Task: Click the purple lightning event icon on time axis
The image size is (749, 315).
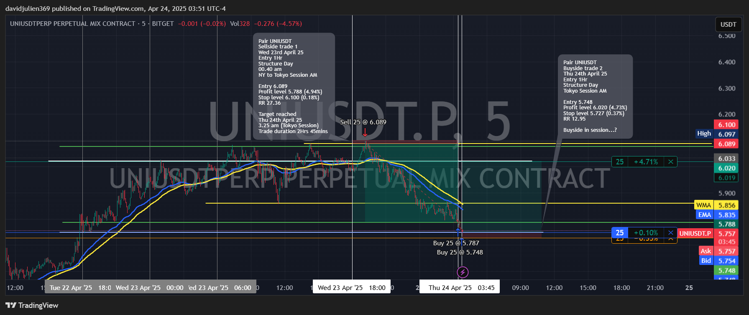Action: tap(462, 272)
